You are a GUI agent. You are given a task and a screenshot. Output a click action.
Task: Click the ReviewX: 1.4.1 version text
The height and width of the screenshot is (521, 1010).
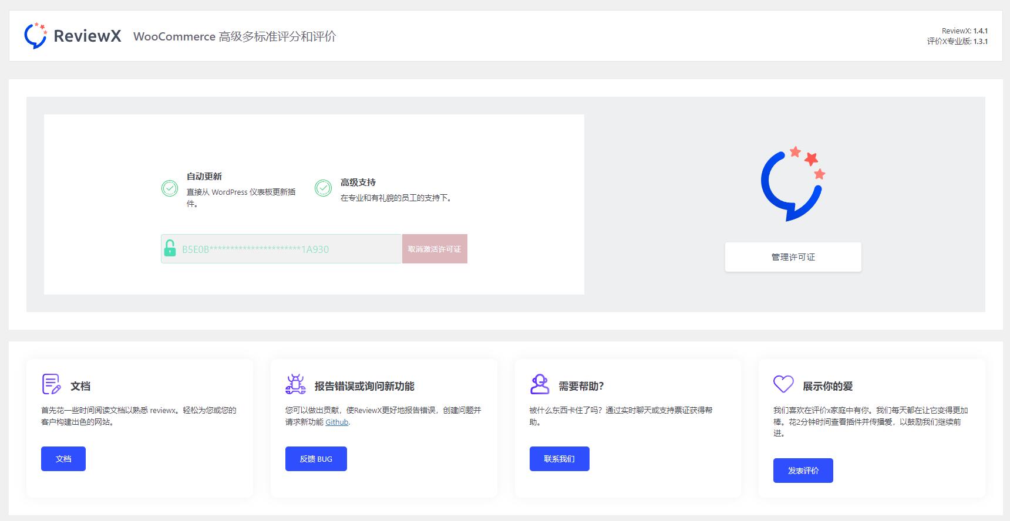coord(965,31)
